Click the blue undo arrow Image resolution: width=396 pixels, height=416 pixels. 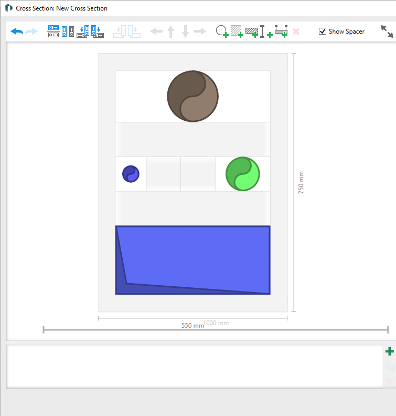[17, 32]
